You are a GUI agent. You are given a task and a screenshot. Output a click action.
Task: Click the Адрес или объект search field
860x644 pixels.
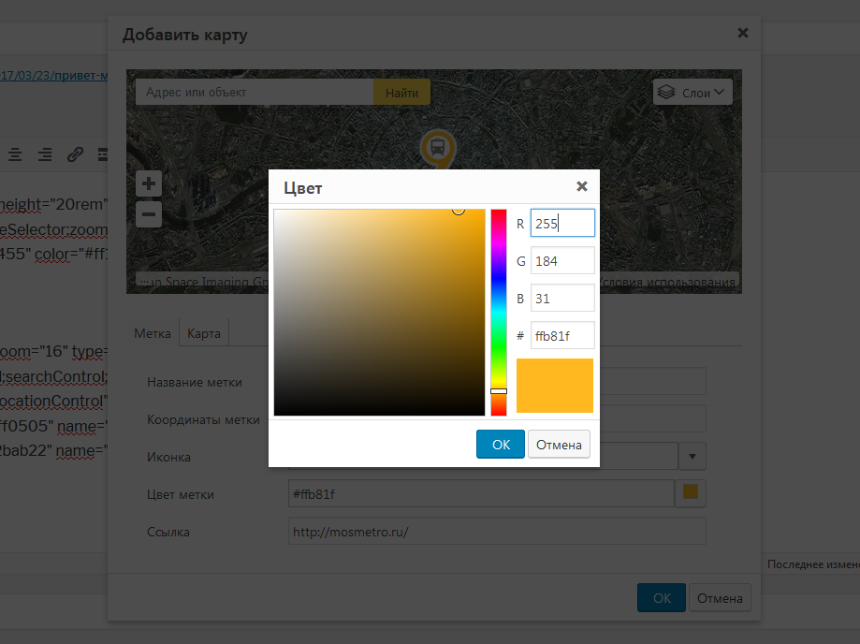click(x=255, y=92)
